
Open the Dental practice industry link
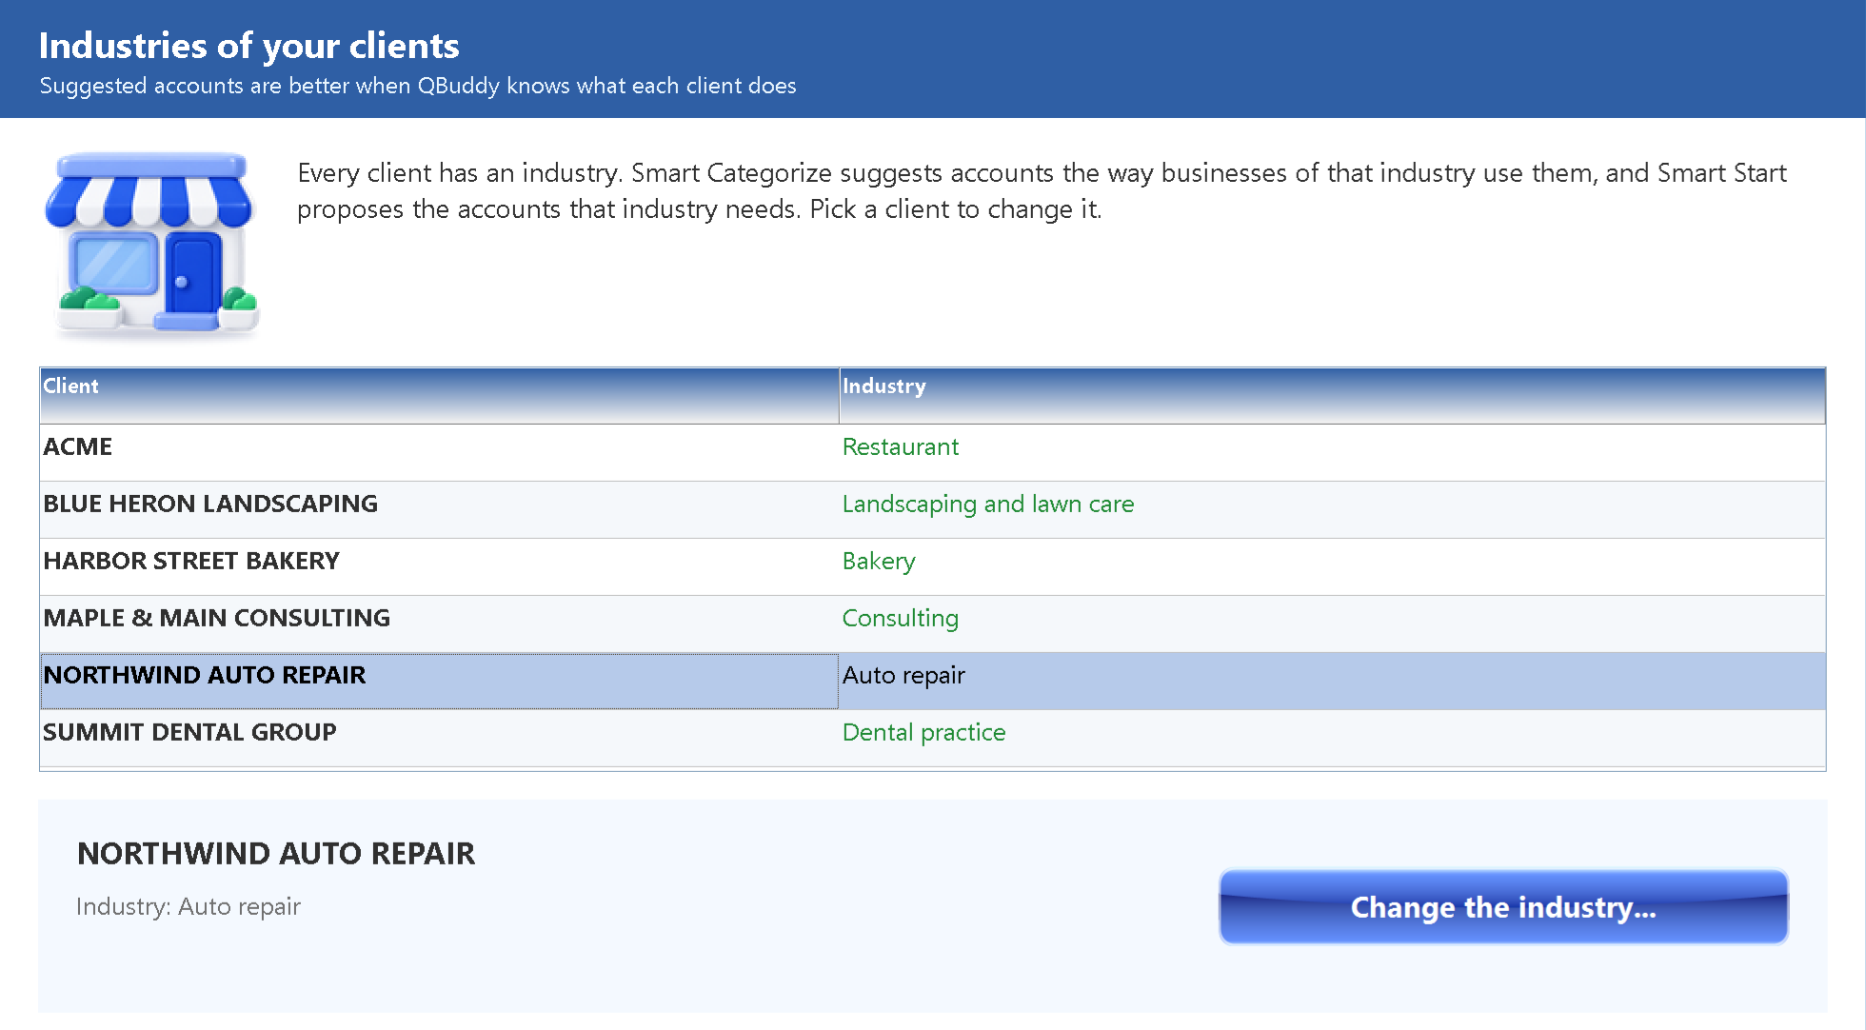pyautogui.click(x=923, y=732)
